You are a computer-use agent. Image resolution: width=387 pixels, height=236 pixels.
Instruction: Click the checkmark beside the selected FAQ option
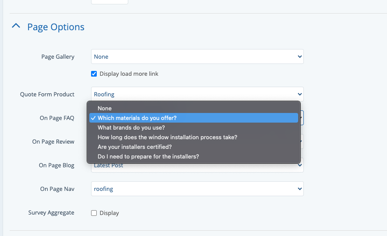(93, 118)
